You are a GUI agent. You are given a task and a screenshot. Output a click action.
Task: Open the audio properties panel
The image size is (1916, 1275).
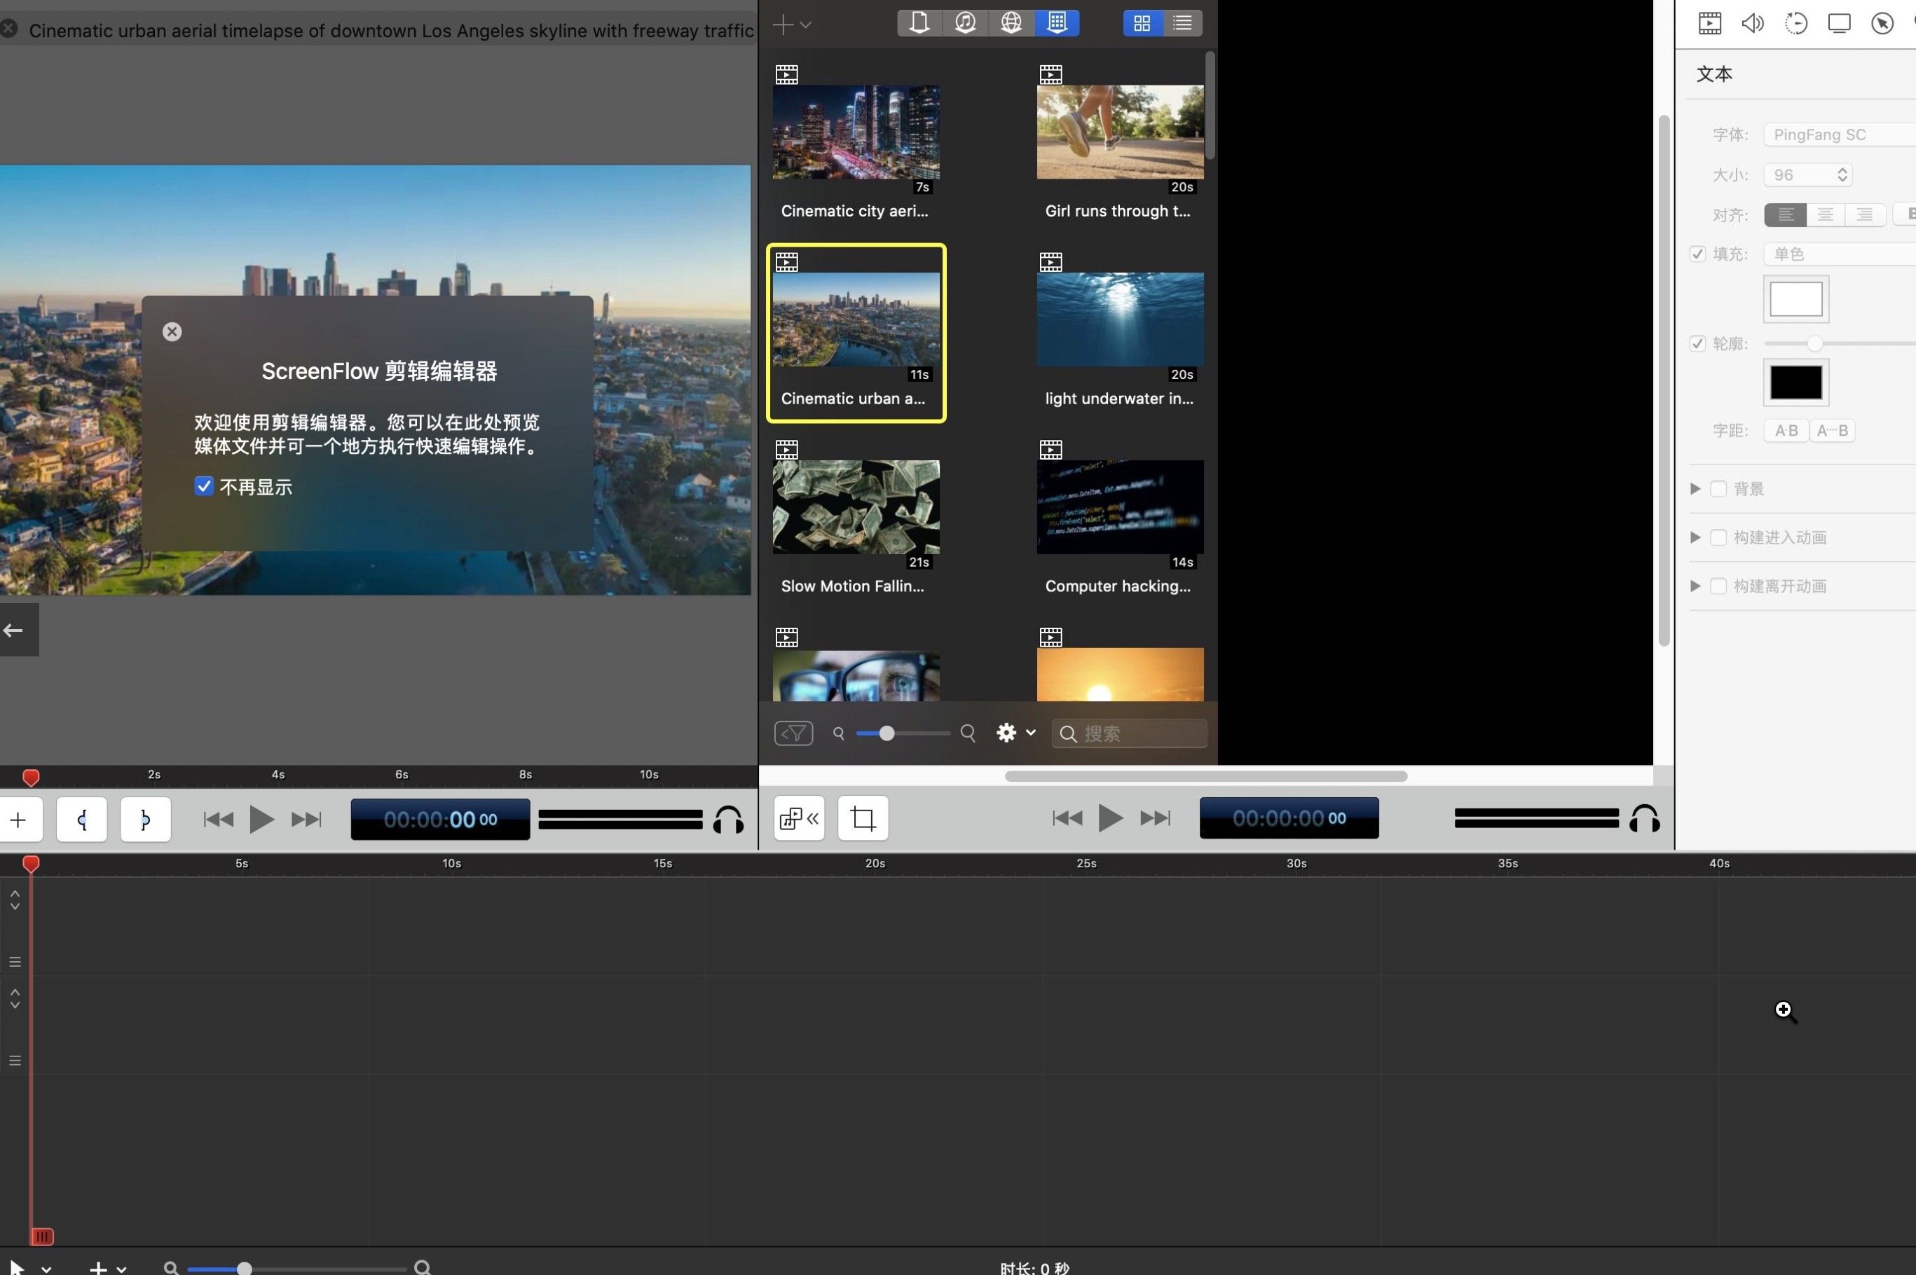click(x=1753, y=22)
